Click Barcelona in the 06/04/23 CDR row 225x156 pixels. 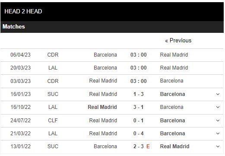coord(105,55)
